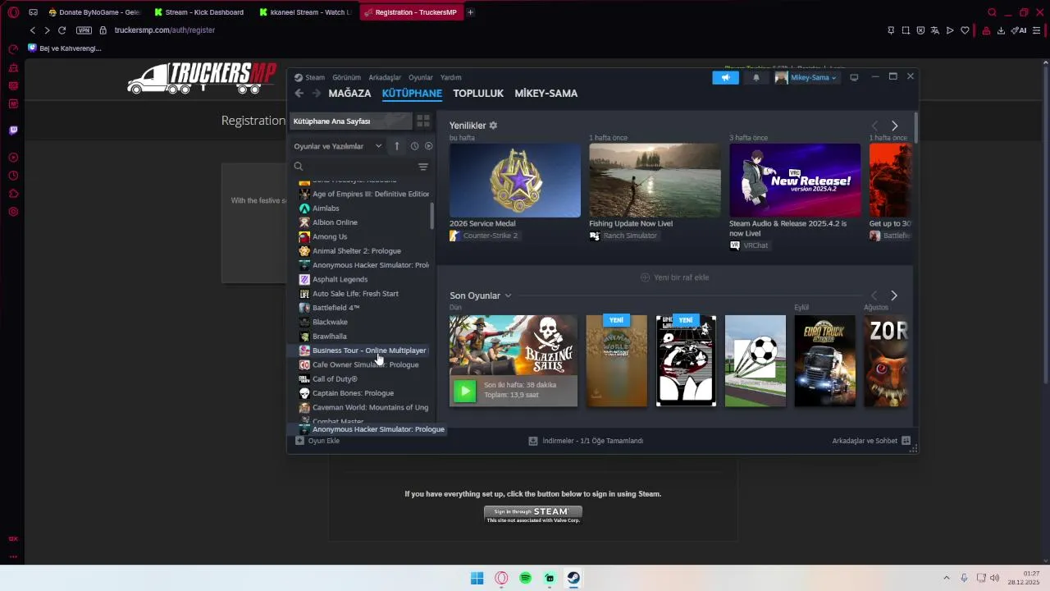Click the sort-up arrow in library filter
1050x591 pixels.
[x=397, y=146]
